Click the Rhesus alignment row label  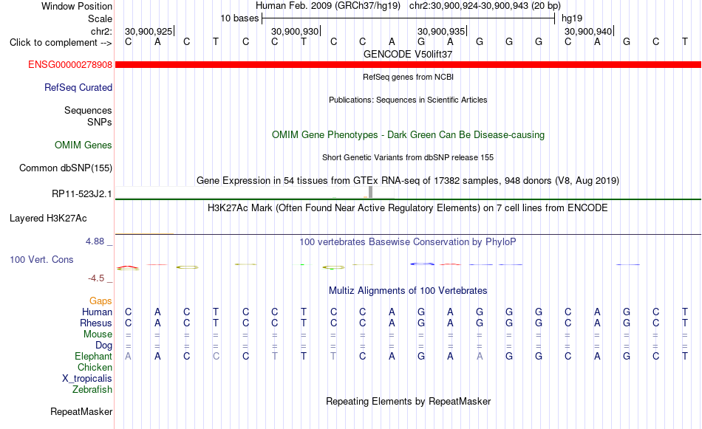[x=96, y=323]
